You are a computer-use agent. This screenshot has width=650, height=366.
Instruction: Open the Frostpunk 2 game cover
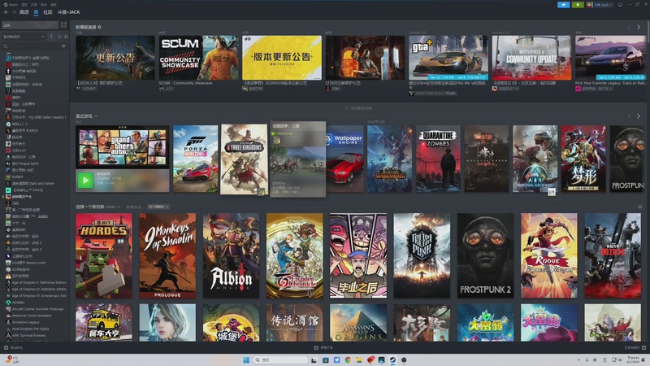(485, 255)
